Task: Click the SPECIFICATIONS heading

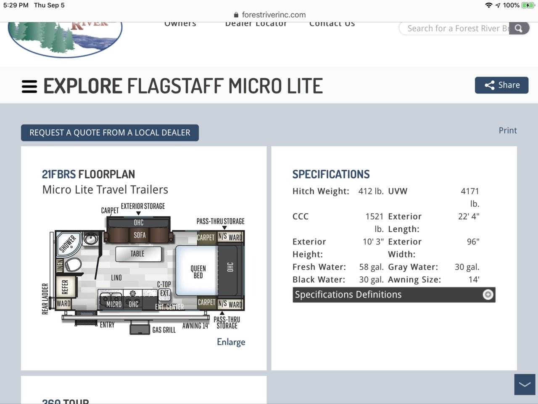Action: point(331,174)
